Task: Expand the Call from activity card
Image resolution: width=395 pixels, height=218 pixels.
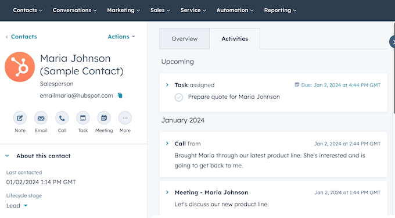Action: tap(167, 144)
